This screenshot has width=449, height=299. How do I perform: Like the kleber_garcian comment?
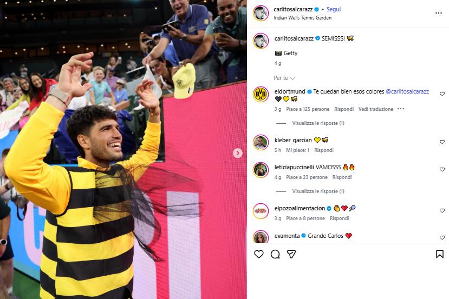click(x=442, y=142)
